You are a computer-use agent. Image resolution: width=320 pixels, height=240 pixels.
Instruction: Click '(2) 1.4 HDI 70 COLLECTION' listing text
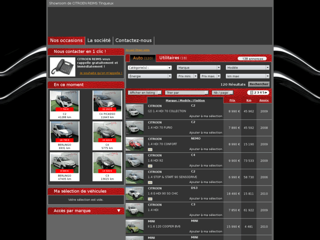(167, 111)
